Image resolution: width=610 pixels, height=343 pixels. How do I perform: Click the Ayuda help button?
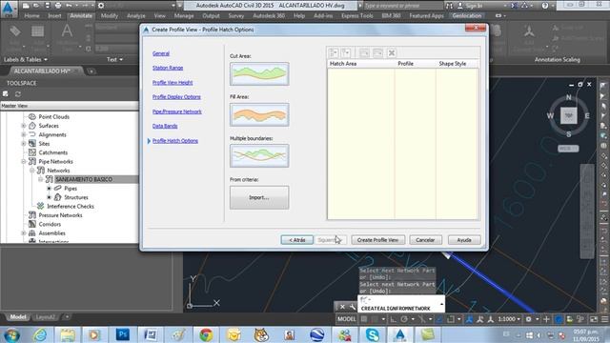point(464,240)
